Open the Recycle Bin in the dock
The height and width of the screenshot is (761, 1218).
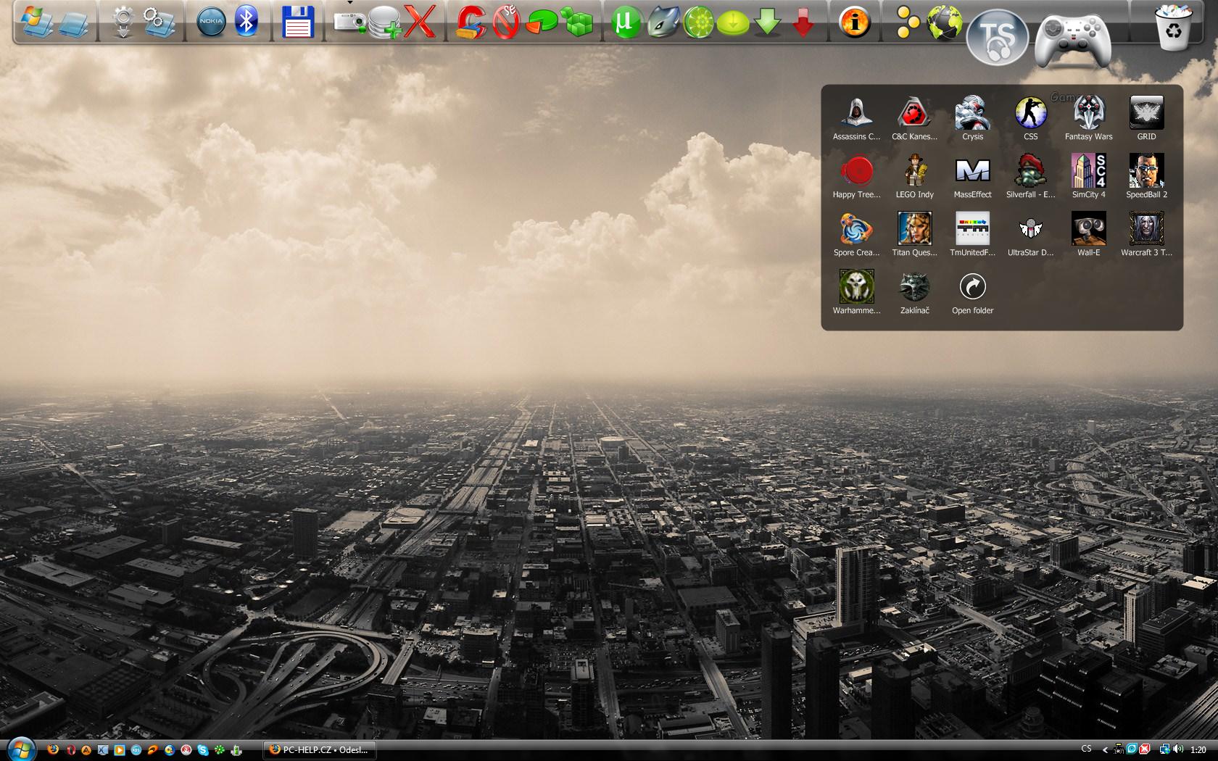1172,27
